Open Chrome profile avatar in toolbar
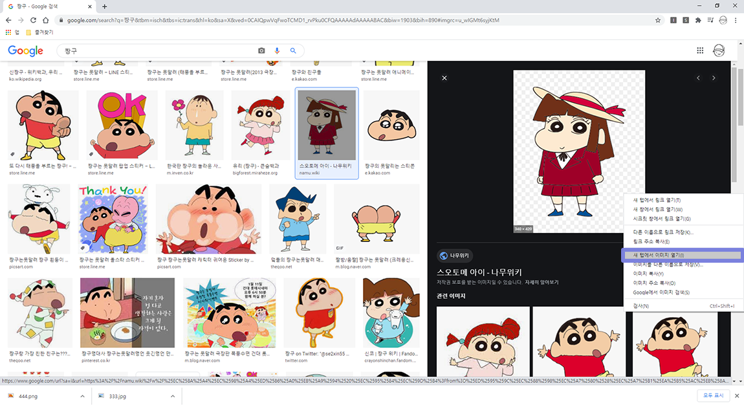 (x=723, y=20)
